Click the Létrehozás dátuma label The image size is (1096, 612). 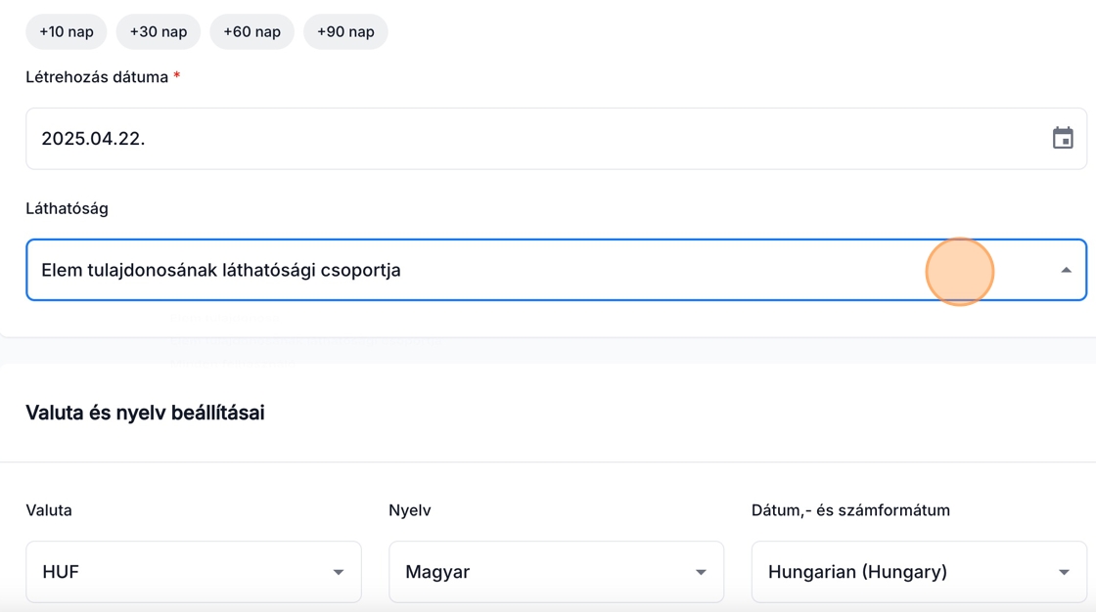coord(97,77)
